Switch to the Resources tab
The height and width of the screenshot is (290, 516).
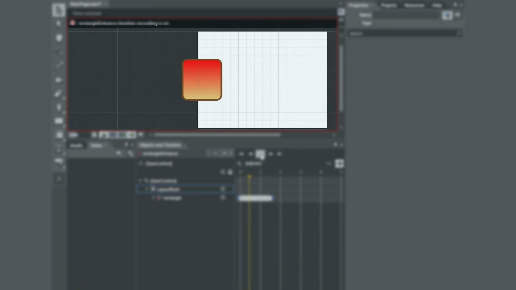(414, 5)
